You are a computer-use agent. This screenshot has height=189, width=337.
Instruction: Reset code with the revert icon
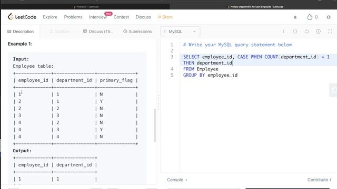pyautogui.click(x=306, y=31)
